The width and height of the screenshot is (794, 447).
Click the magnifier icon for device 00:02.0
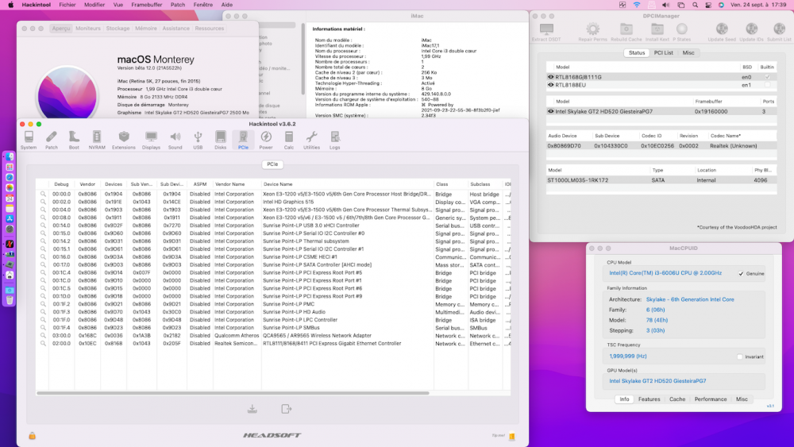pyautogui.click(x=43, y=202)
